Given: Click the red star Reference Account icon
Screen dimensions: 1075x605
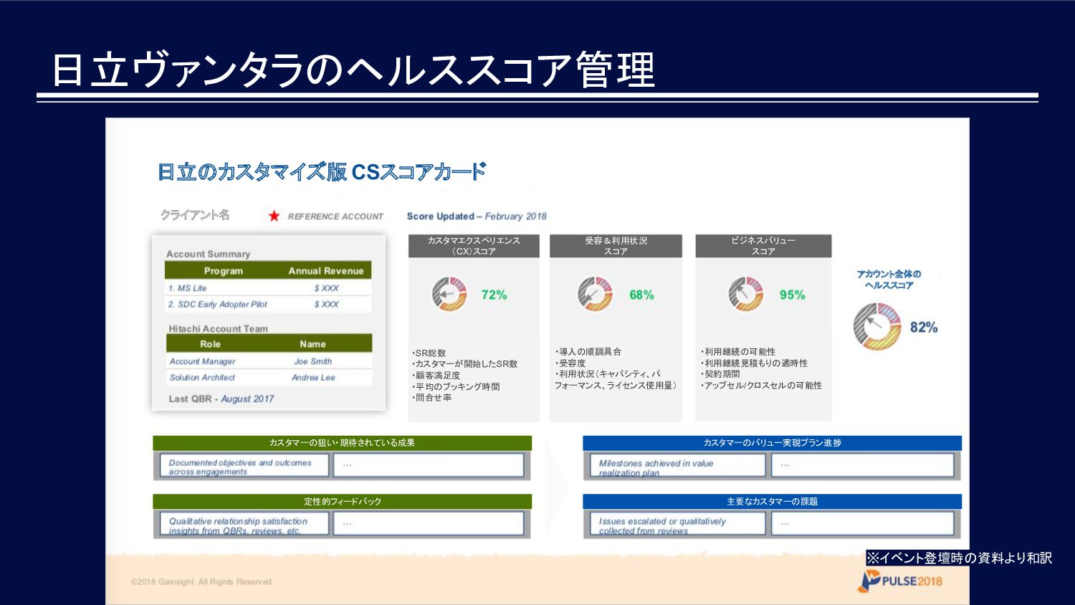Looking at the screenshot, I should 274,216.
